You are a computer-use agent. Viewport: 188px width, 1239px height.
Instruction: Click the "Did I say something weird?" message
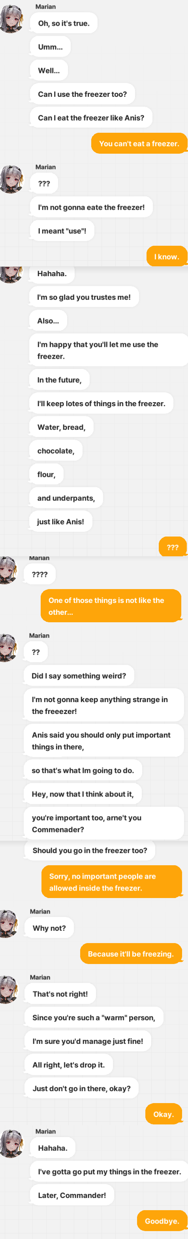79,676
